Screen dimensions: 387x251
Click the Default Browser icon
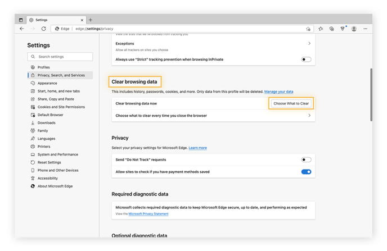tap(33, 115)
